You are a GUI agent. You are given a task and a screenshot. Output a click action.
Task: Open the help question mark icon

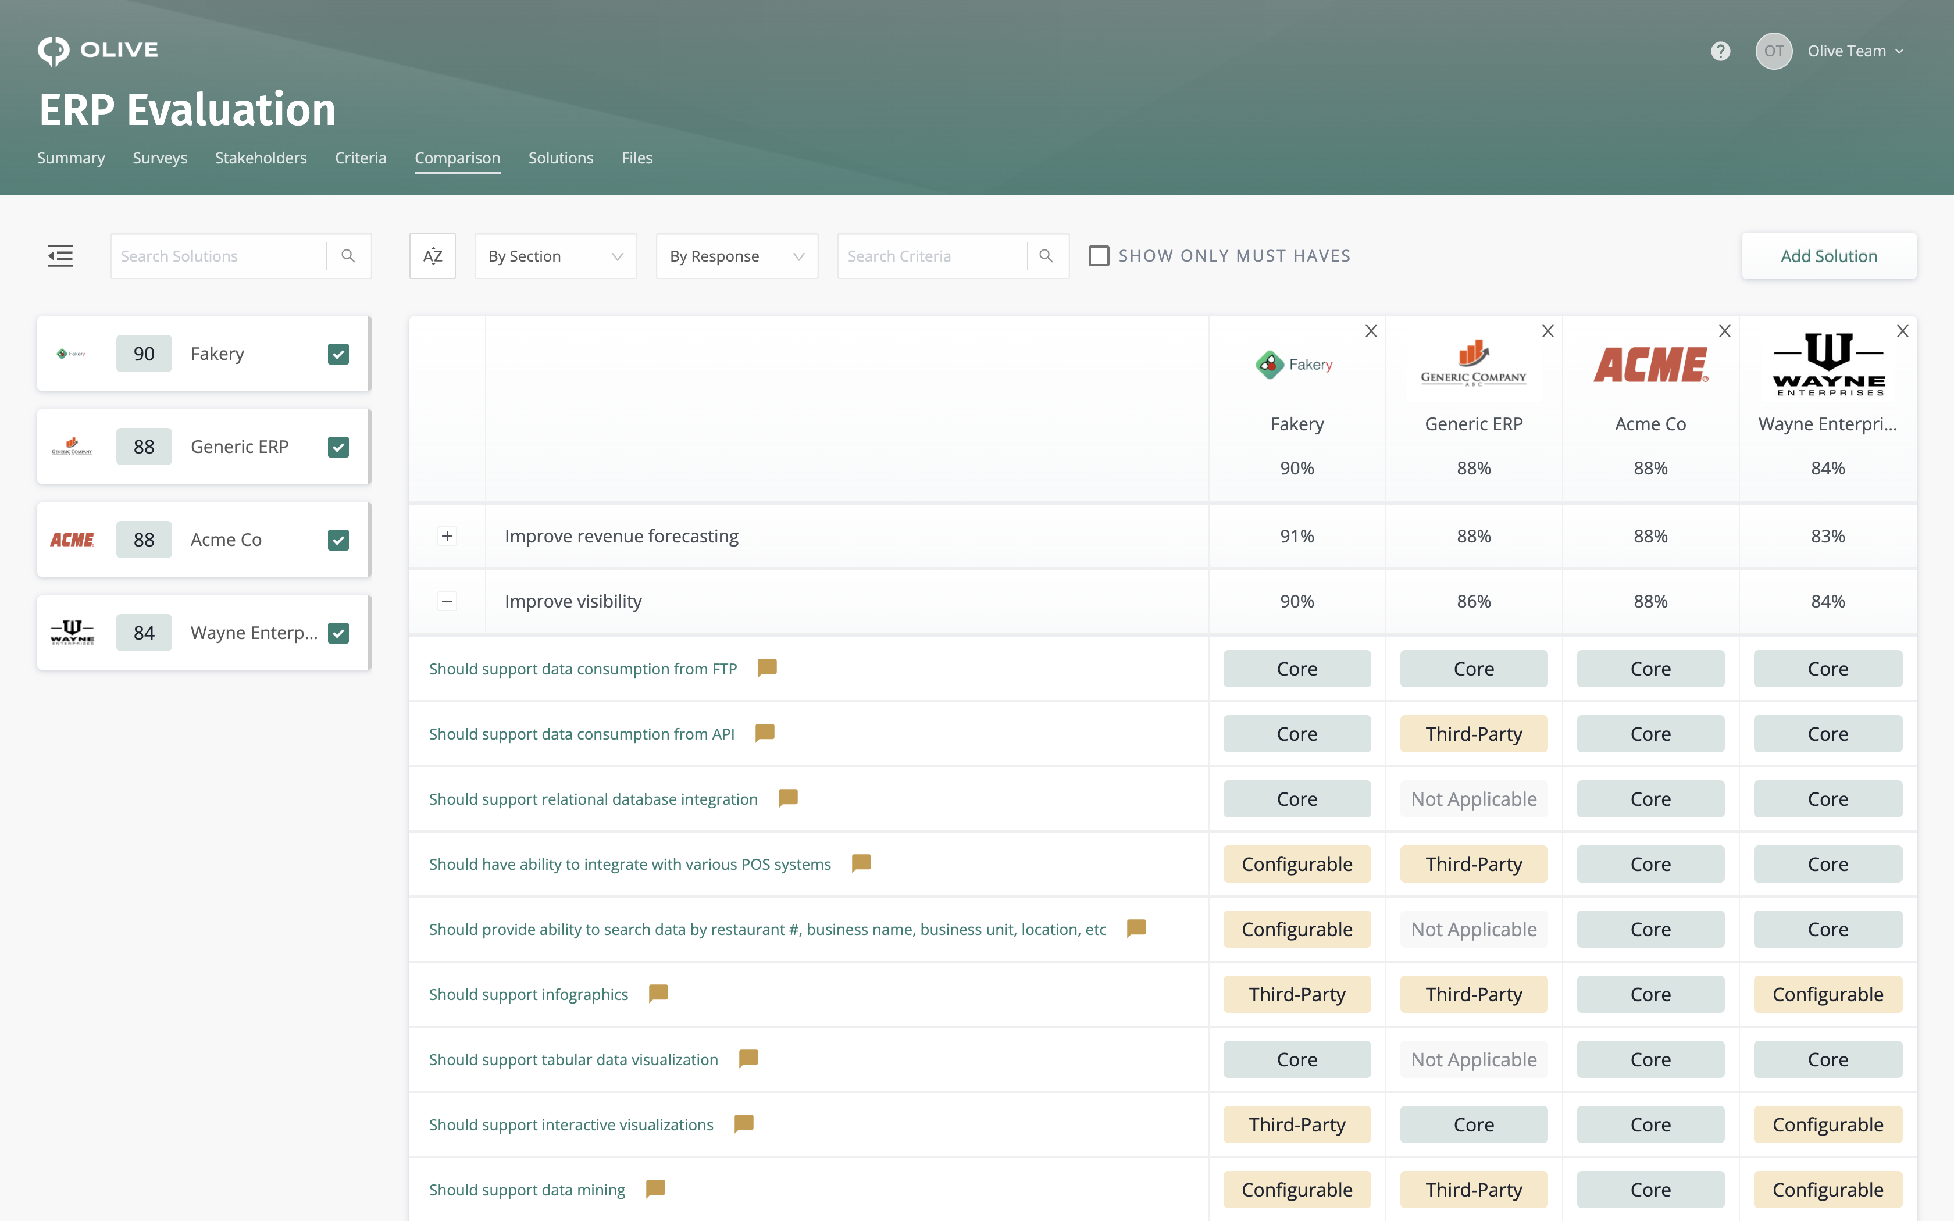(x=1721, y=51)
